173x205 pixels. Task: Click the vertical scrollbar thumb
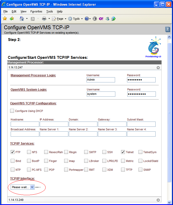coord(169,112)
